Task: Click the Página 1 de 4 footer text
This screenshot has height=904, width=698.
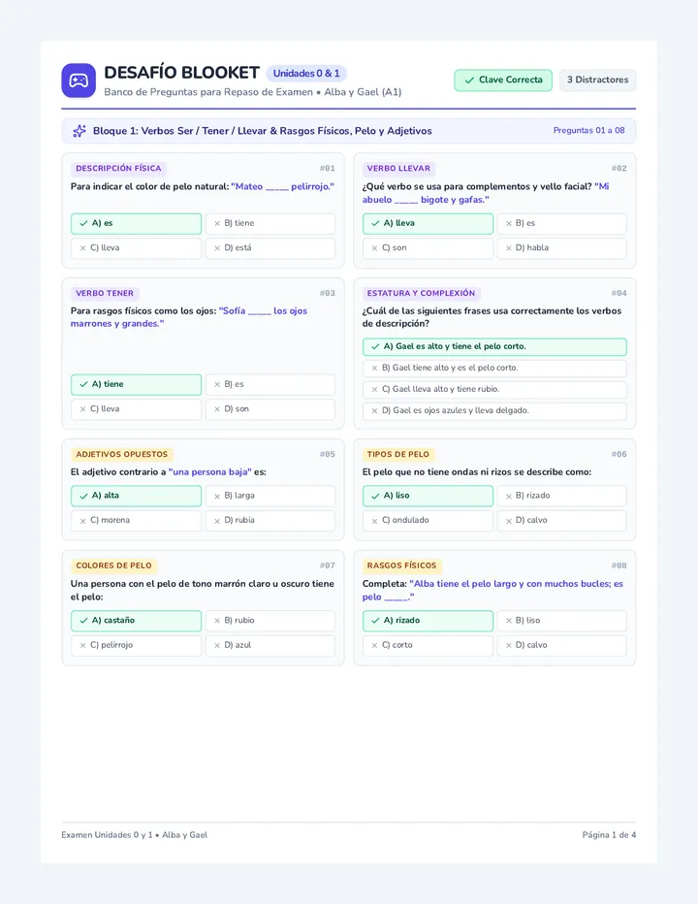Action: point(609,835)
